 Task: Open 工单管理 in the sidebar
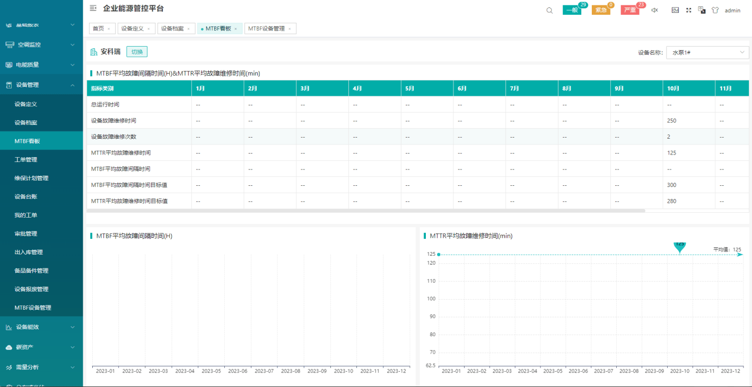pyautogui.click(x=41, y=159)
